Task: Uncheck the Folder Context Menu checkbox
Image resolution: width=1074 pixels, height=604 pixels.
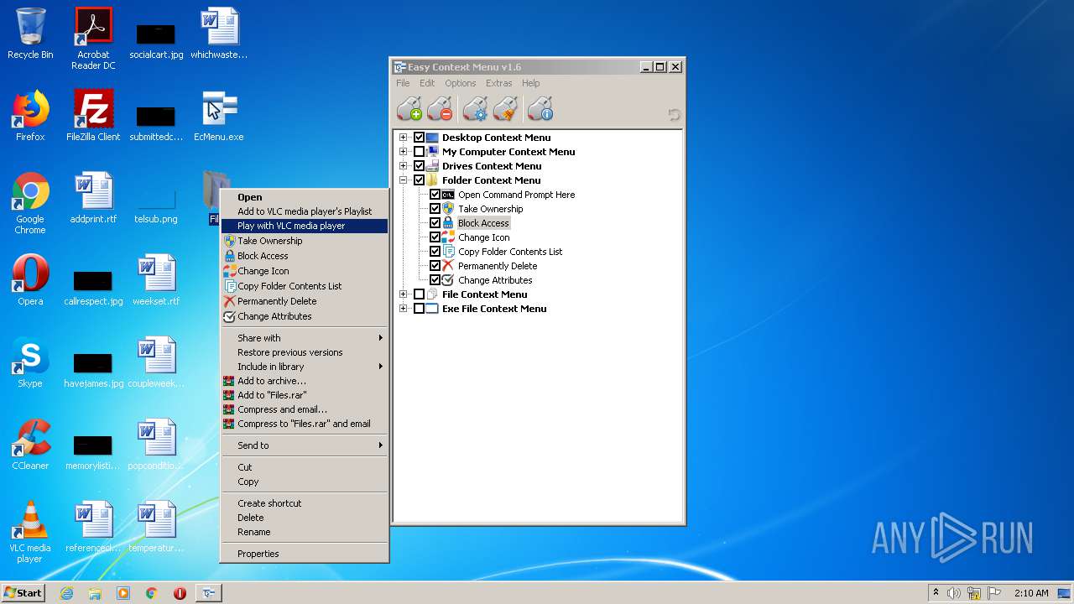Action: point(420,180)
